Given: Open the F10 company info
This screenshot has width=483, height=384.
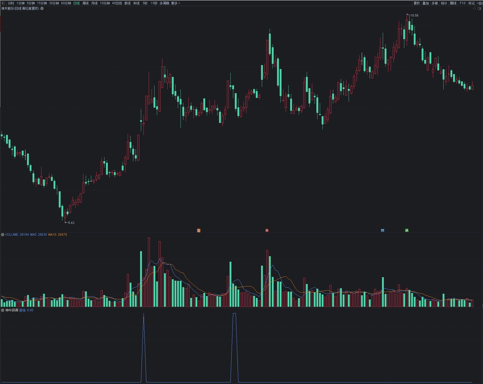Looking at the screenshot, I should click(x=463, y=3).
